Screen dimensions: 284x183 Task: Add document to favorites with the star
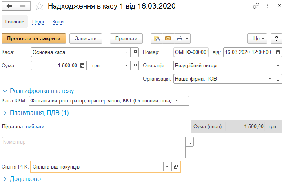[39, 6]
